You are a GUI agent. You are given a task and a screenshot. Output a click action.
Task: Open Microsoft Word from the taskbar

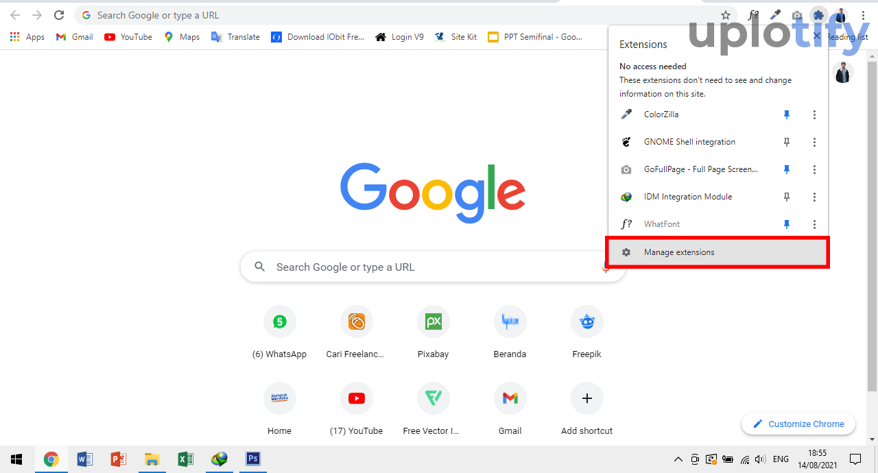pyautogui.click(x=84, y=459)
